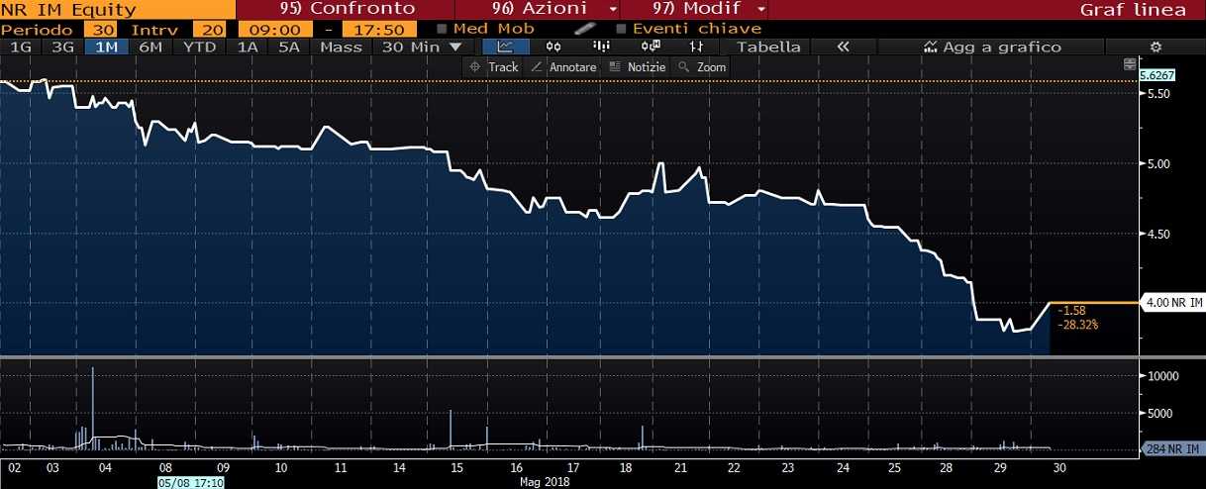1206x489 pixels.
Task: Select the candlestick chart type icon
Action: [x=553, y=47]
